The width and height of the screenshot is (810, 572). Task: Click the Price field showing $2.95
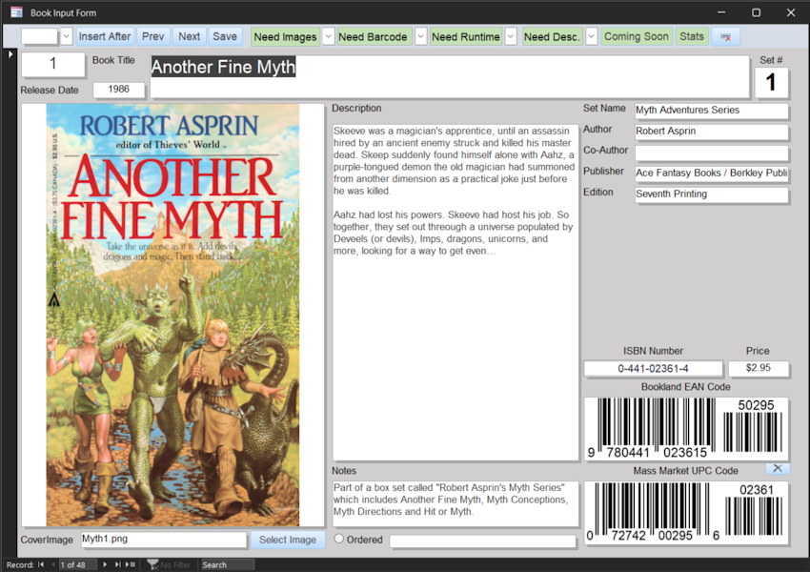pos(759,368)
